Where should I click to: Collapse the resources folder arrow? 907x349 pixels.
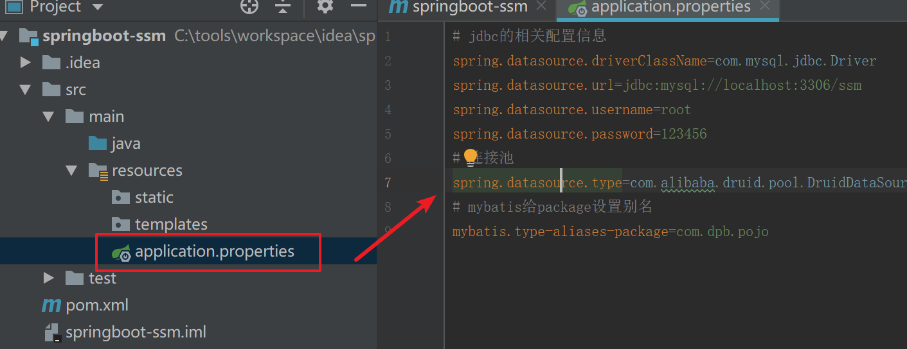[71, 171]
